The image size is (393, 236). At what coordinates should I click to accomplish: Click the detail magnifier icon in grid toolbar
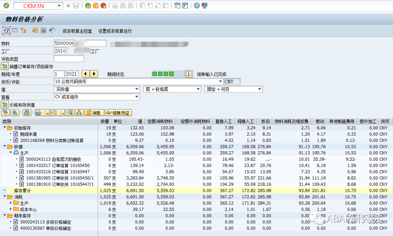pos(70,113)
